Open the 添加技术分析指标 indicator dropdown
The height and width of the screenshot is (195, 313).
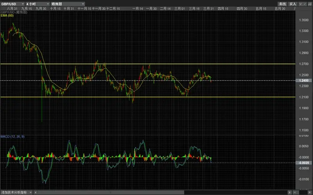16,192
